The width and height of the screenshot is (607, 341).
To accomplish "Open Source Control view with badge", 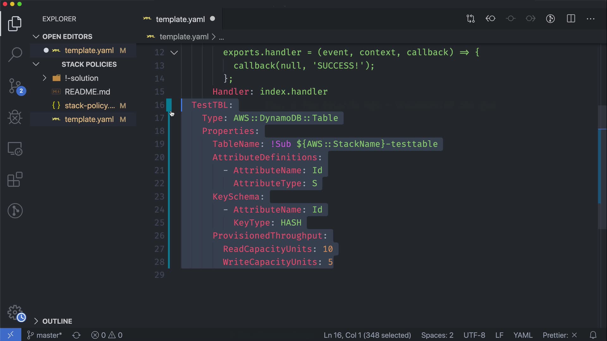I will tap(15, 86).
